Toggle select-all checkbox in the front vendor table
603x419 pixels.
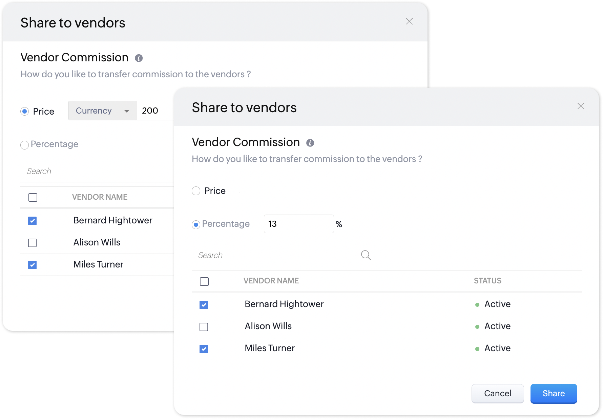[x=204, y=281]
